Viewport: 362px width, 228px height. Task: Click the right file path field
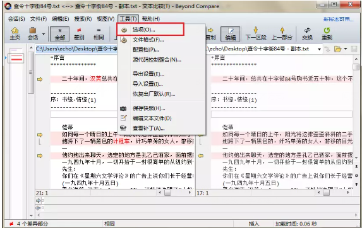point(261,48)
